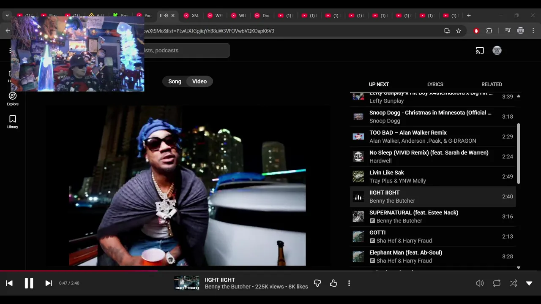Go back with browser back arrow
The image size is (541, 304).
click(x=8, y=31)
